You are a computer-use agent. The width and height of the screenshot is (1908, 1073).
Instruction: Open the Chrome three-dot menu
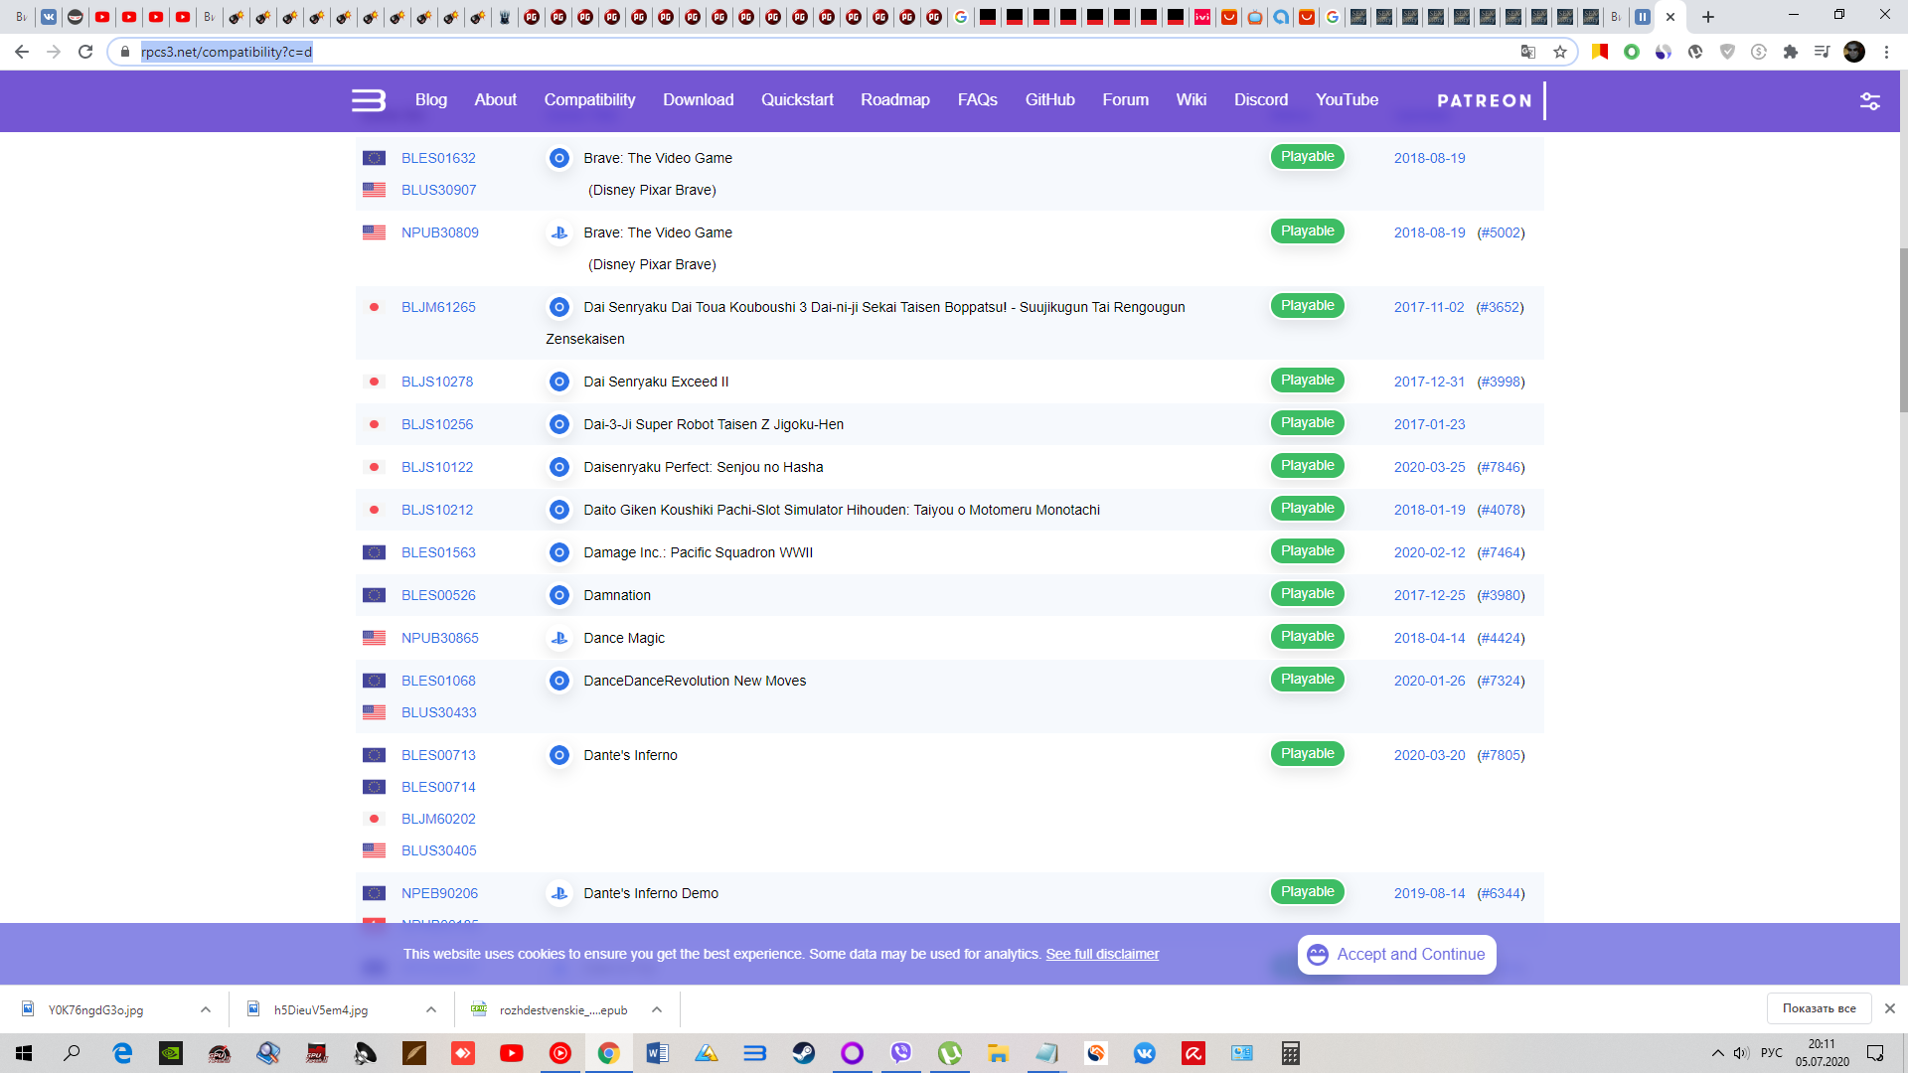pos(1886,52)
